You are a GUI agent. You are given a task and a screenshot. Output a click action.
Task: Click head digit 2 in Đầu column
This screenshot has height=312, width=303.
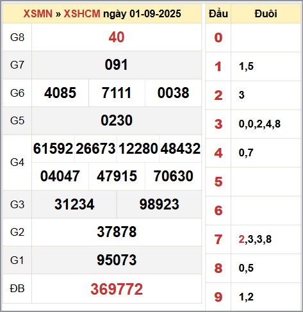218,95
